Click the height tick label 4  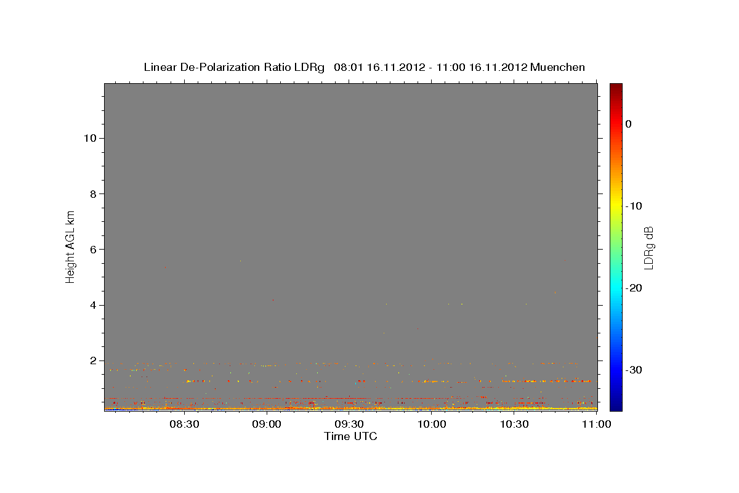pyautogui.click(x=94, y=305)
